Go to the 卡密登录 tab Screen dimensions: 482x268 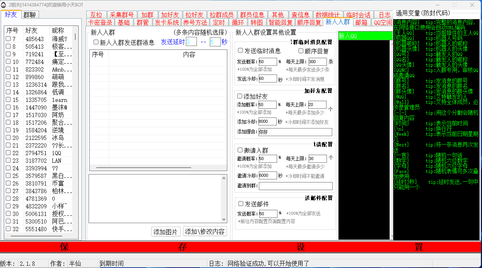(x=100, y=22)
